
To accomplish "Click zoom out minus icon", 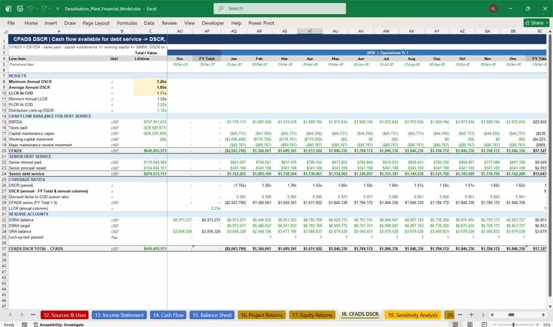I will pyautogui.click(x=495, y=325).
